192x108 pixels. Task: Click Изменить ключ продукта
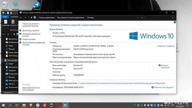163,87
